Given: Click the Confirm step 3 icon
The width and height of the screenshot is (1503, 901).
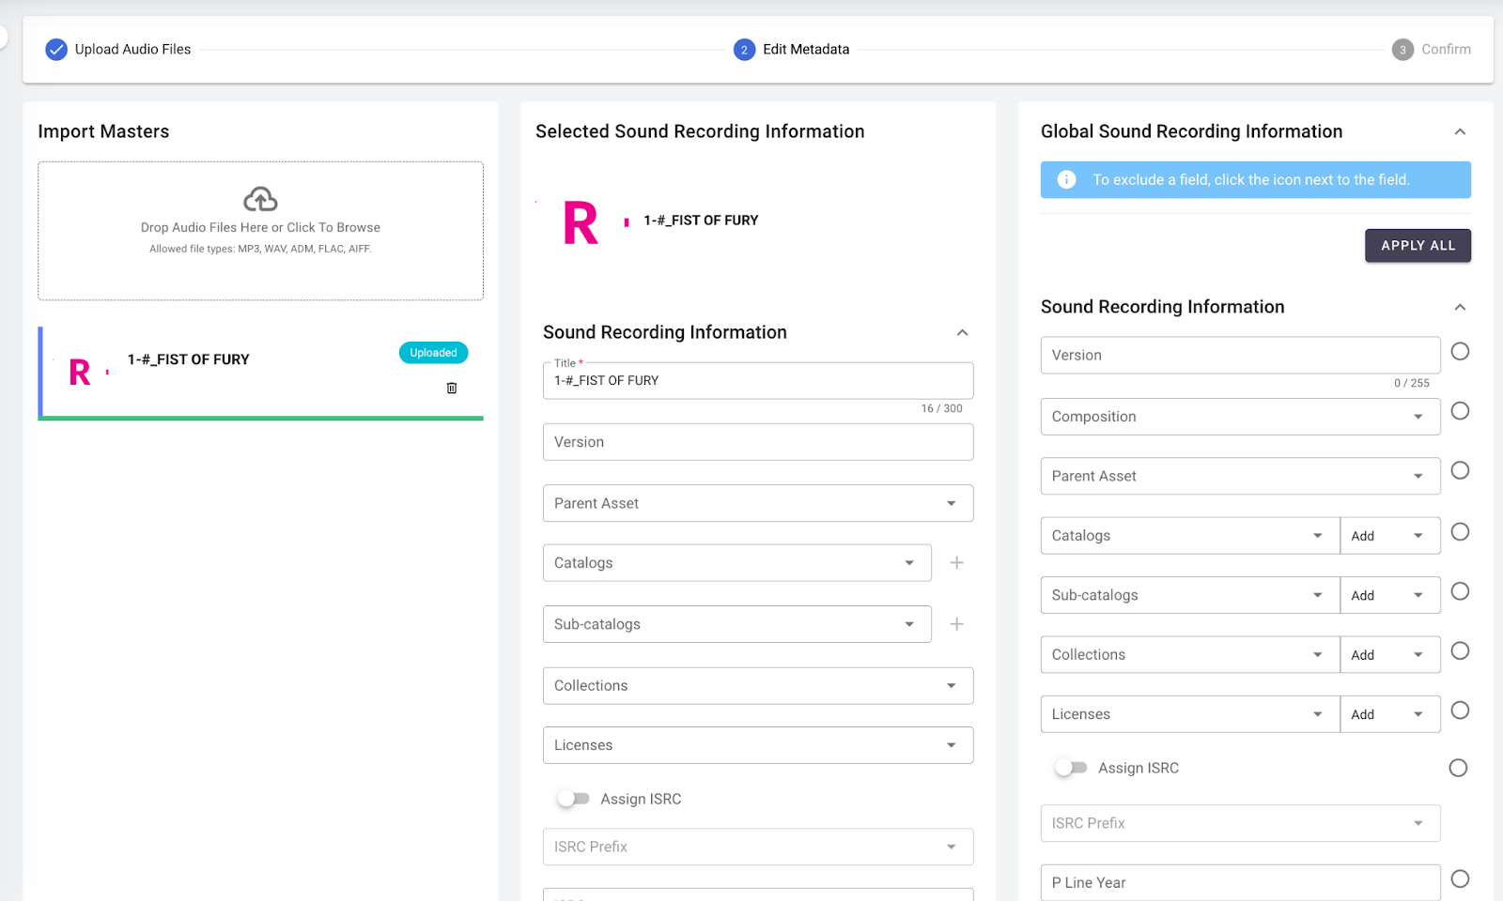Looking at the screenshot, I should click(x=1402, y=50).
